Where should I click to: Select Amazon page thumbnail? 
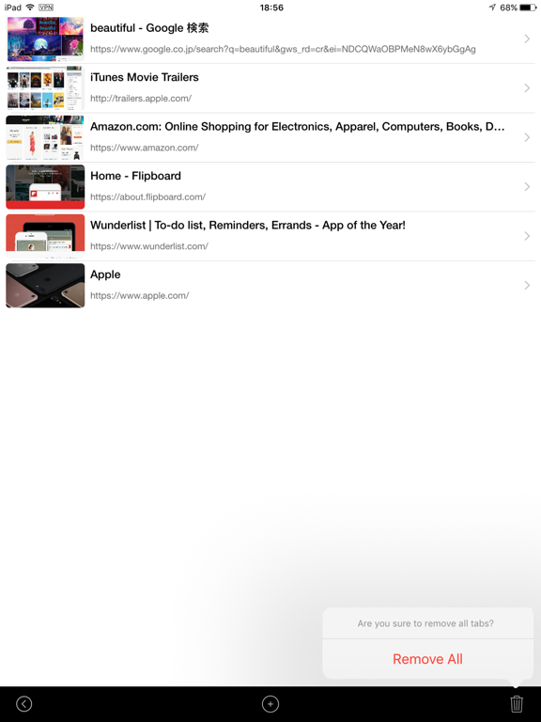click(x=45, y=137)
